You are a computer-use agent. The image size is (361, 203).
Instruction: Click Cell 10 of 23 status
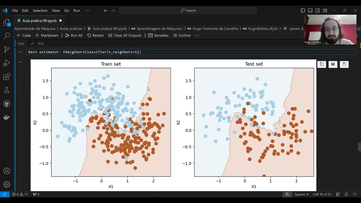[322, 194]
